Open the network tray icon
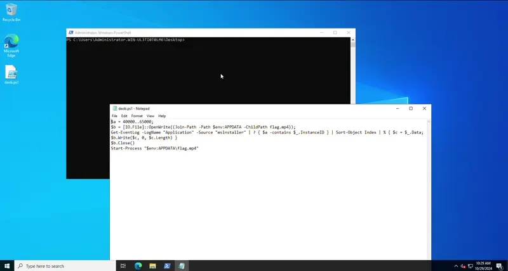The height and width of the screenshot is (271, 508). click(x=471, y=266)
